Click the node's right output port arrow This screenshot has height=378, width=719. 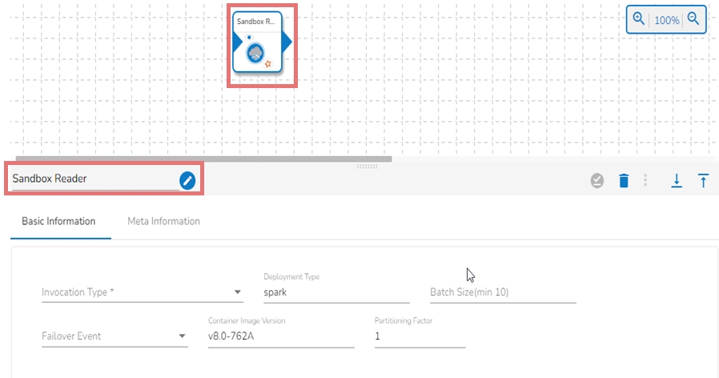click(x=287, y=42)
